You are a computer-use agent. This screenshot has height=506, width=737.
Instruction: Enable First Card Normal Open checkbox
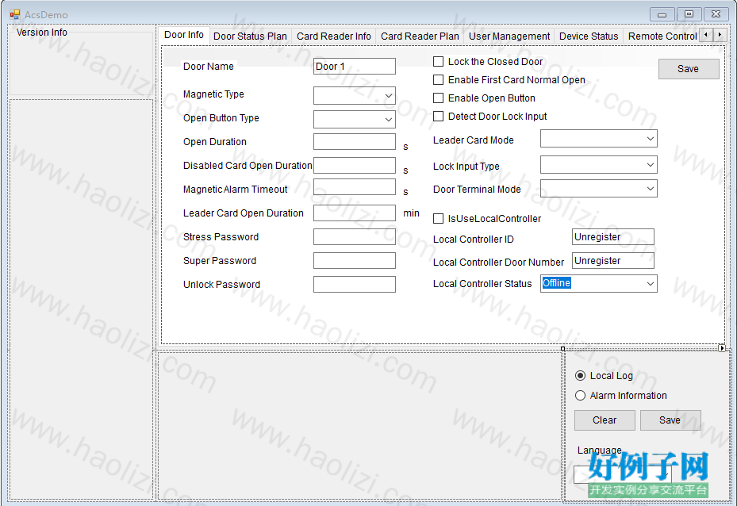click(438, 80)
